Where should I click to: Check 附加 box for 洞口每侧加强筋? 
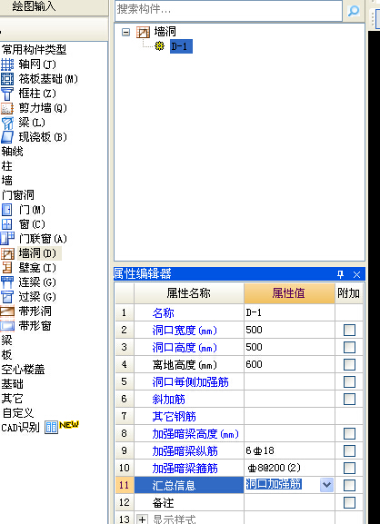tap(349, 381)
